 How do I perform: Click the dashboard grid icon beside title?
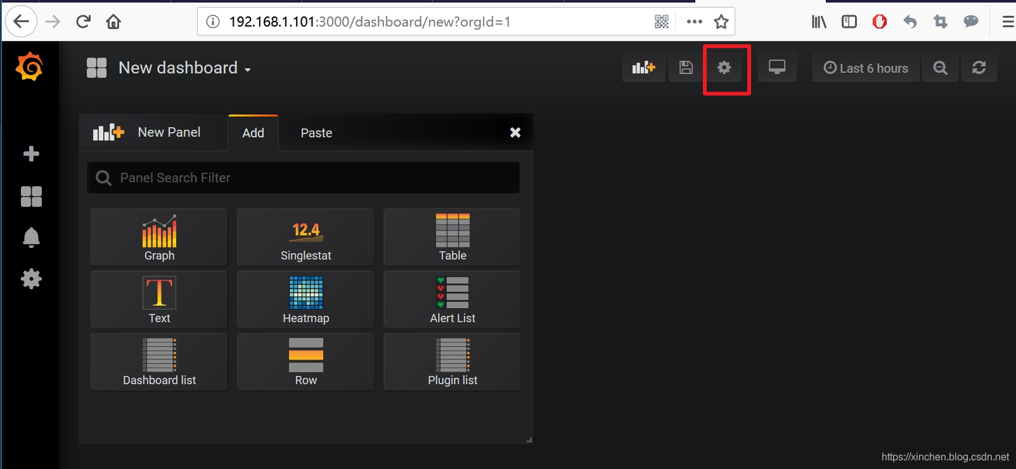[x=96, y=68]
